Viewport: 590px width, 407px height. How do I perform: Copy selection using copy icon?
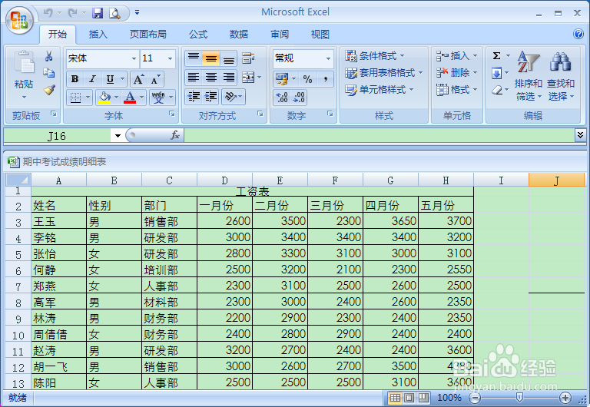(48, 73)
